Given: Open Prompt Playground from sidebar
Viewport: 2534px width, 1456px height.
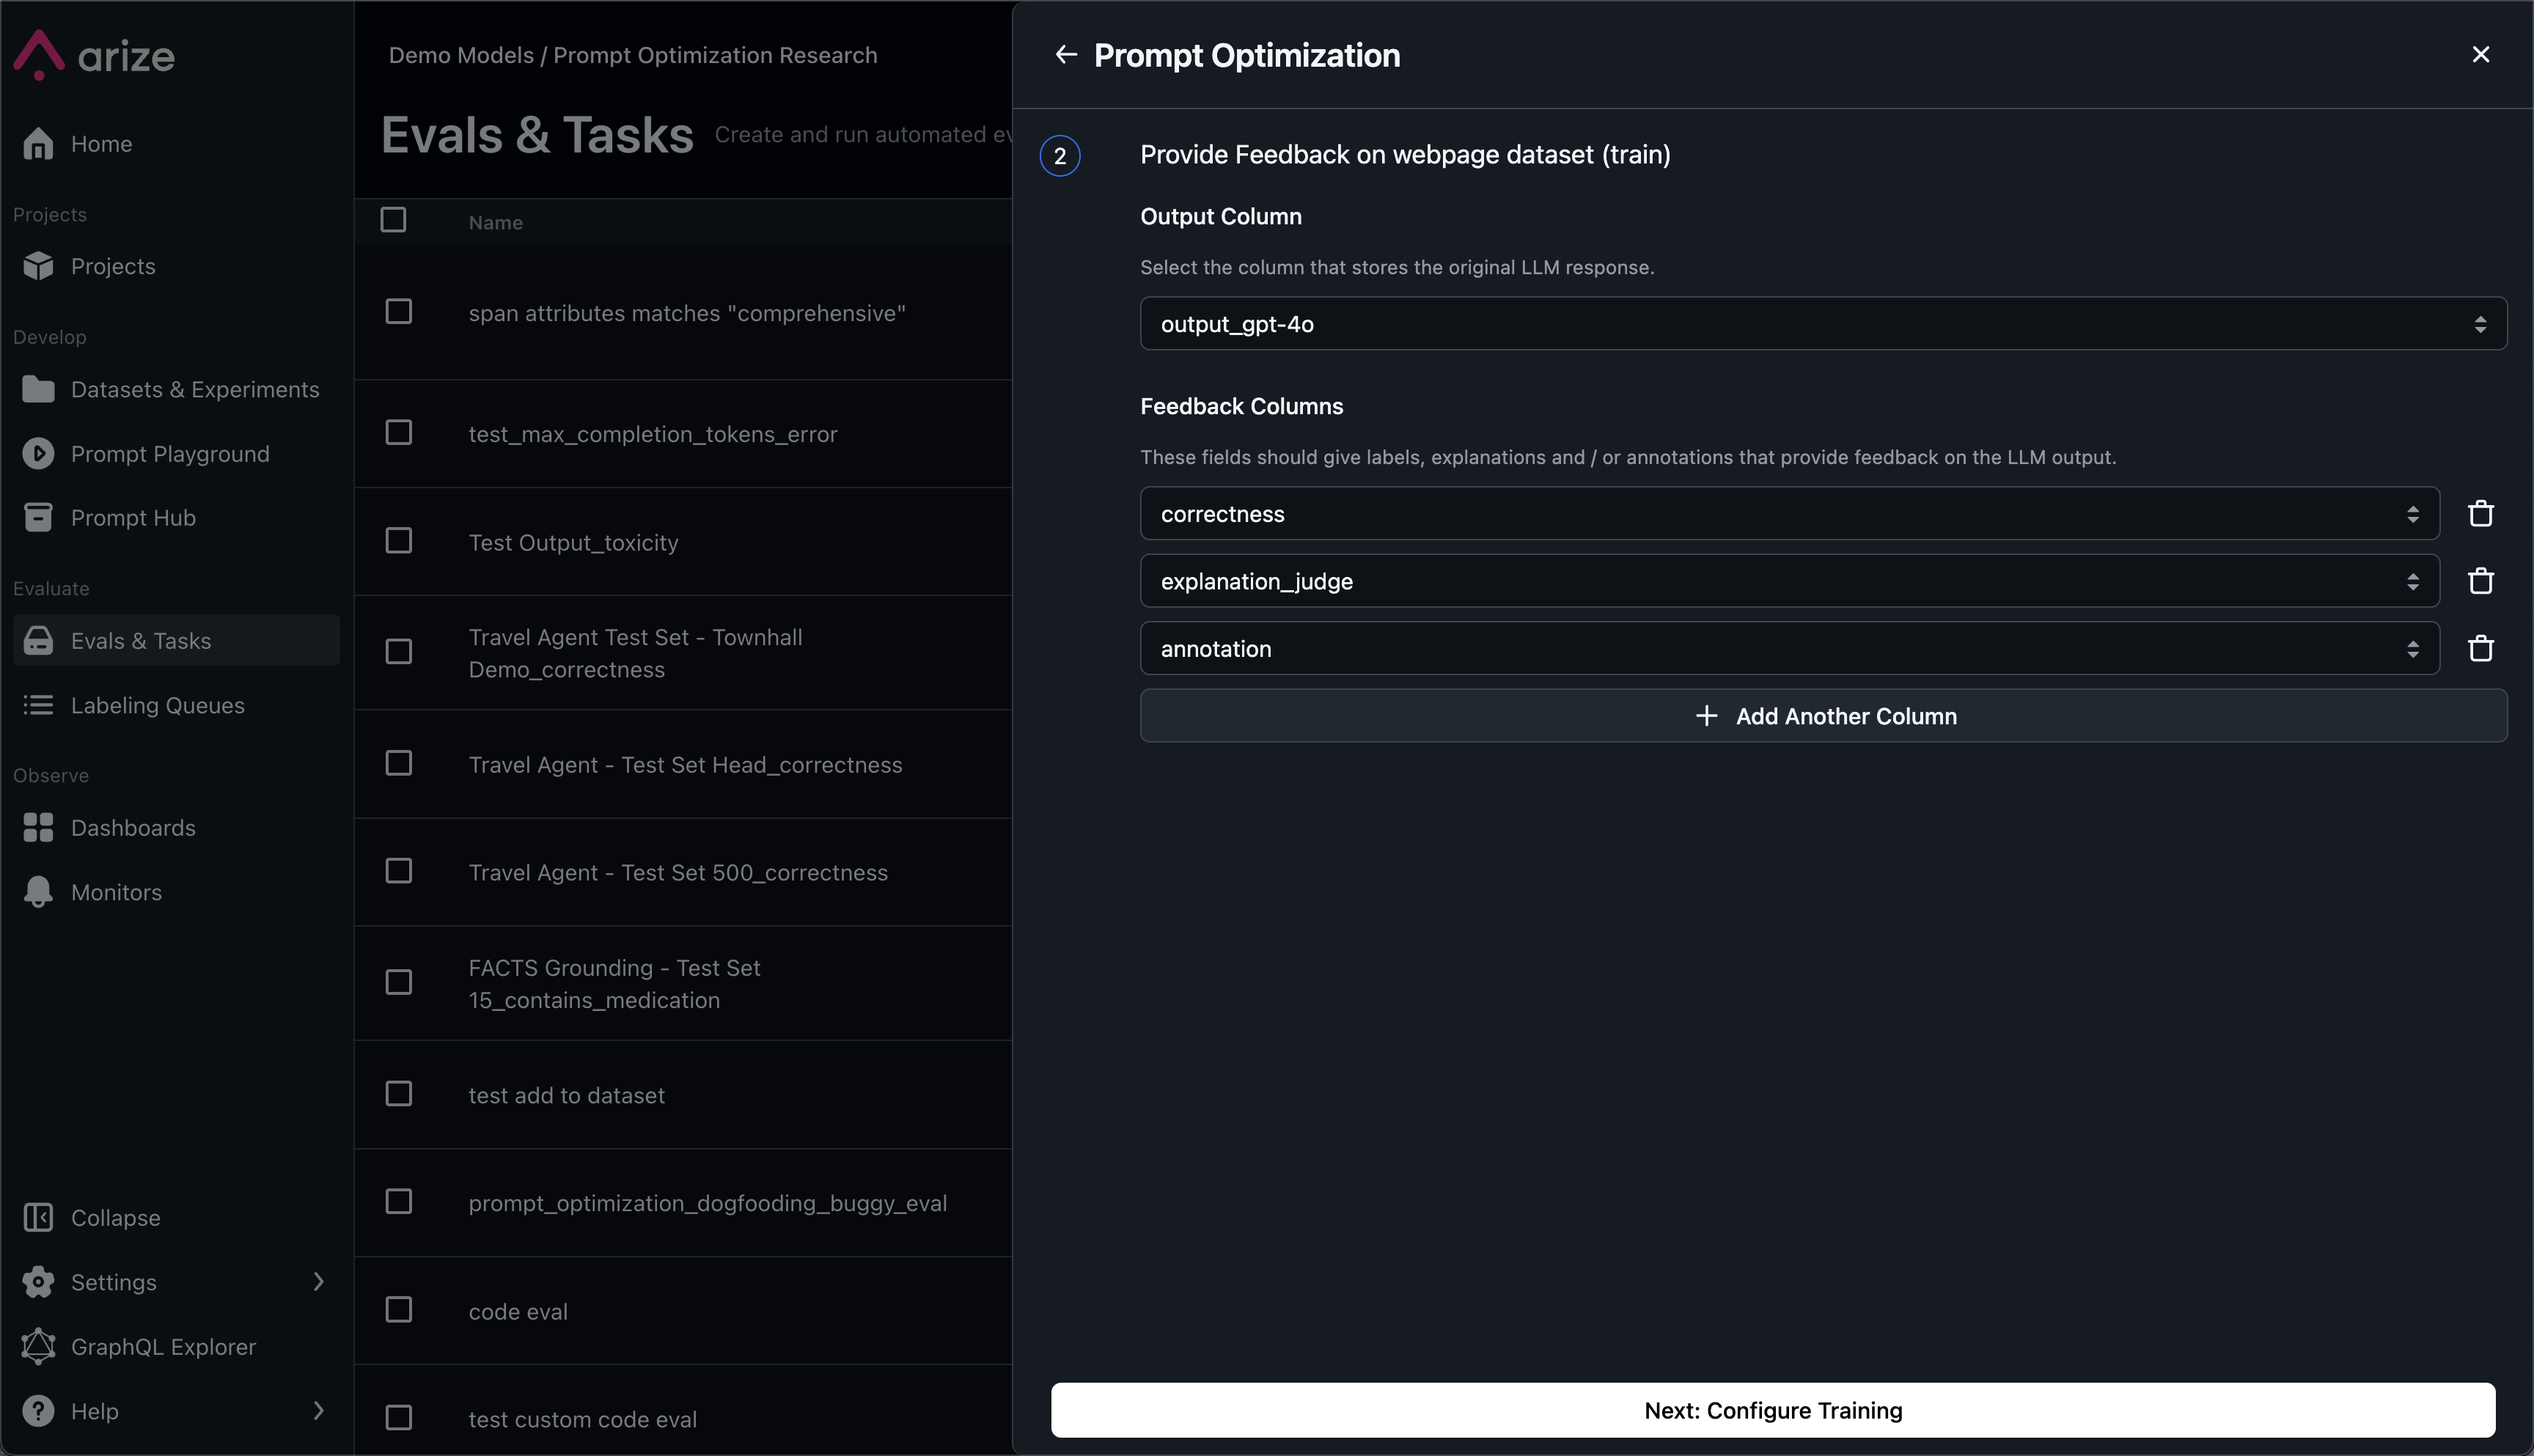Looking at the screenshot, I should [170, 454].
